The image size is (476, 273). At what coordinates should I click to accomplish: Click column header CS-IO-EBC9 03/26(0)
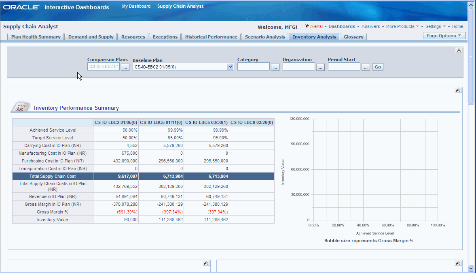tap(252, 122)
